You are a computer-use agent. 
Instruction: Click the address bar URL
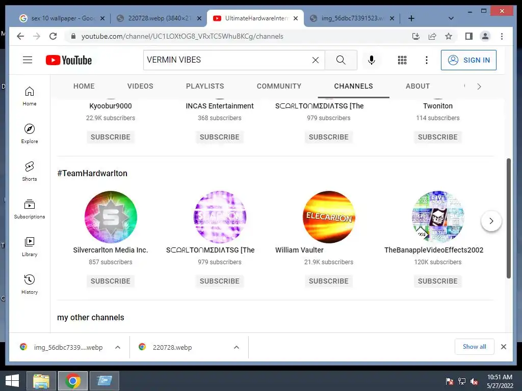(x=182, y=36)
